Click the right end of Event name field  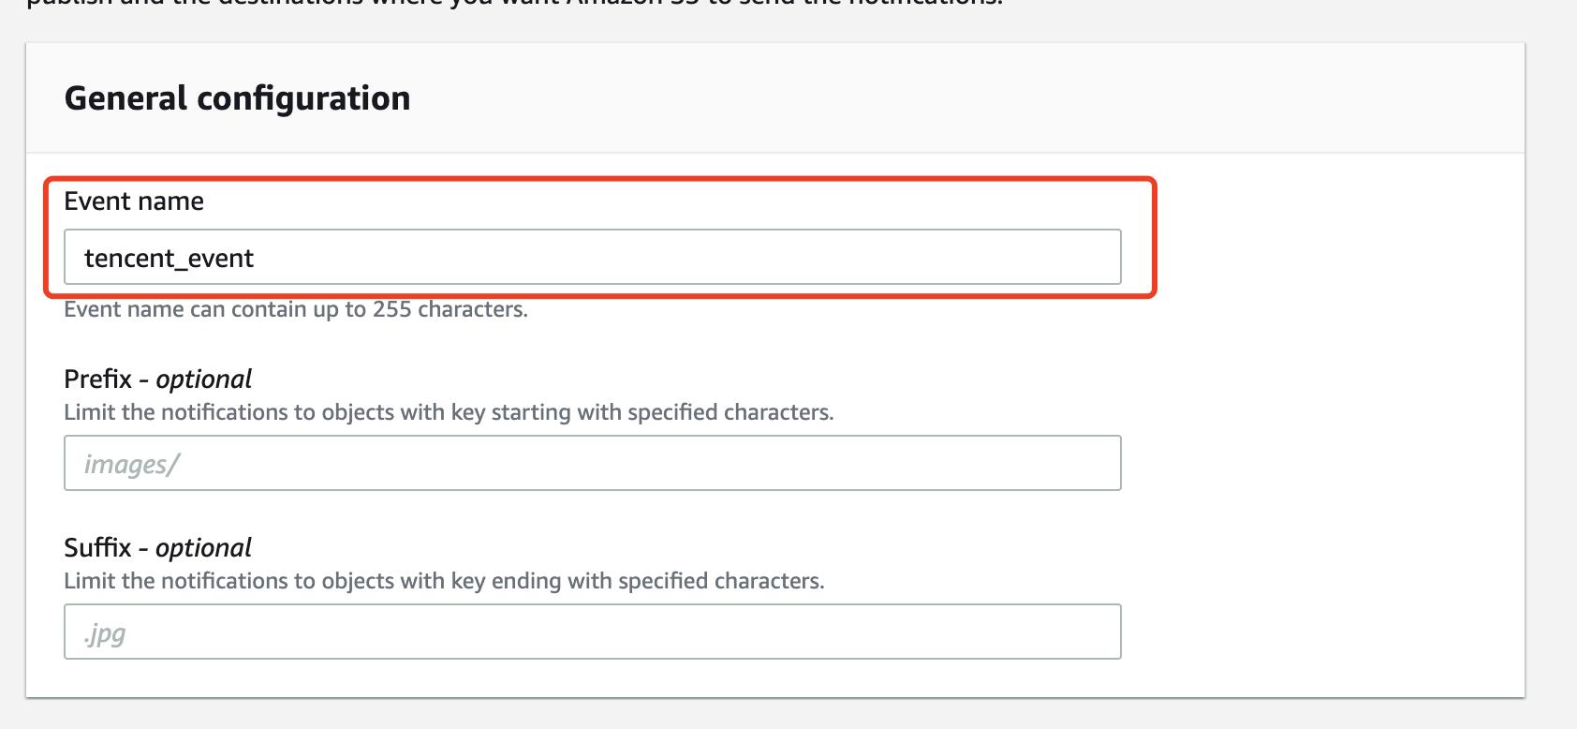point(1096,257)
